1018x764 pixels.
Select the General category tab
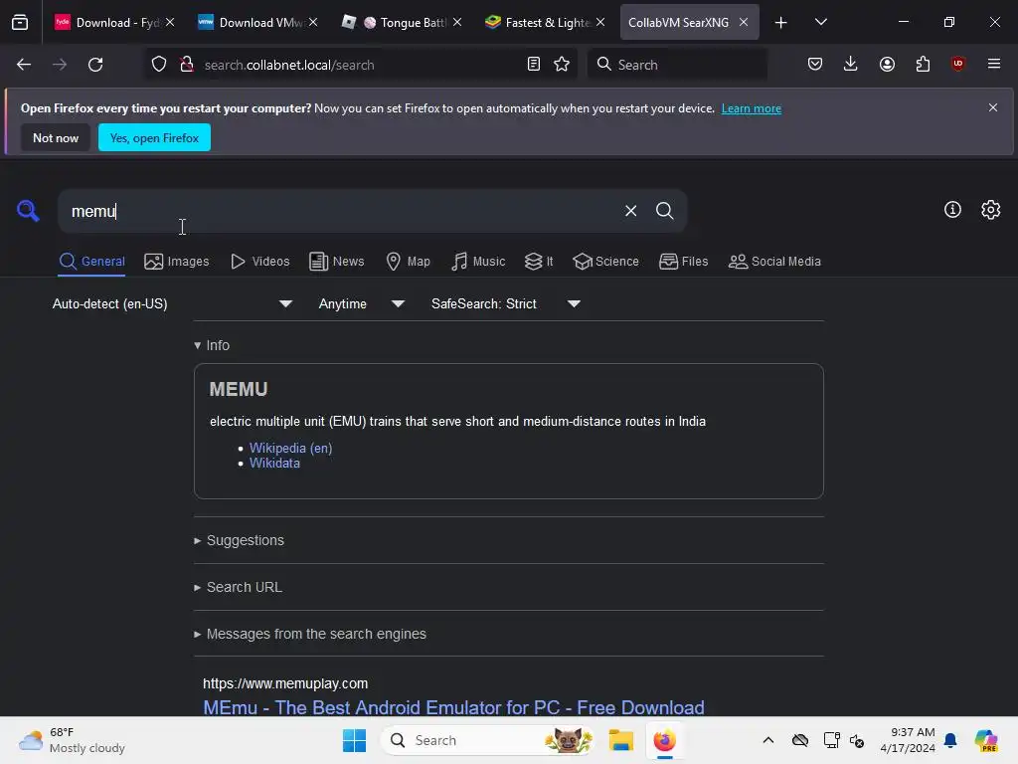click(91, 262)
